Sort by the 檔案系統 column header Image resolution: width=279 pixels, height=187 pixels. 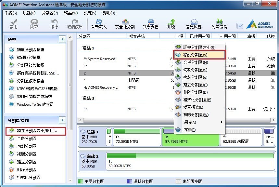click(143, 36)
